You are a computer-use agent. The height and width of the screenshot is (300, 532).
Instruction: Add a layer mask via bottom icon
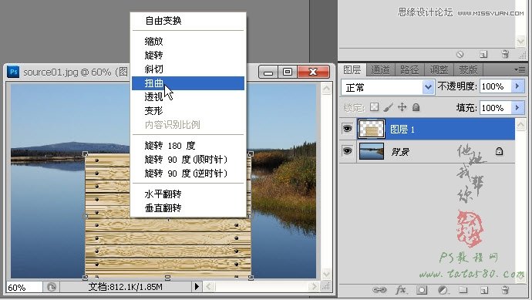click(422, 290)
